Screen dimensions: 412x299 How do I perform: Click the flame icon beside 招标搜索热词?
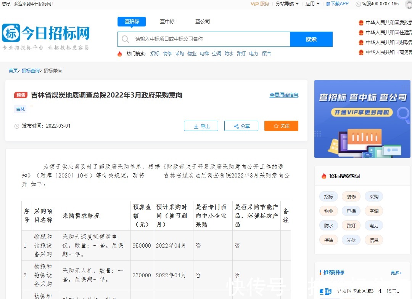click(x=324, y=176)
